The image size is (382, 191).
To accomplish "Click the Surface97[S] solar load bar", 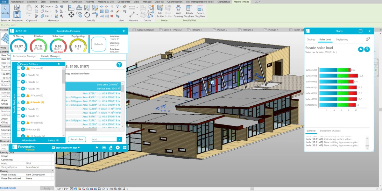I will (x=338, y=76).
